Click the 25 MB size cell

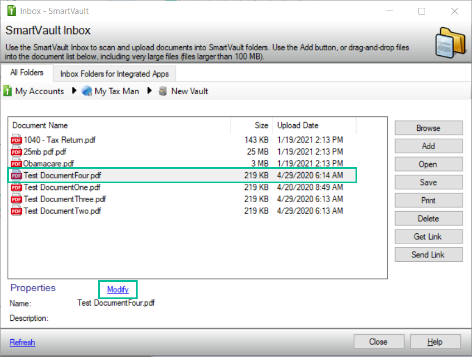[257, 151]
